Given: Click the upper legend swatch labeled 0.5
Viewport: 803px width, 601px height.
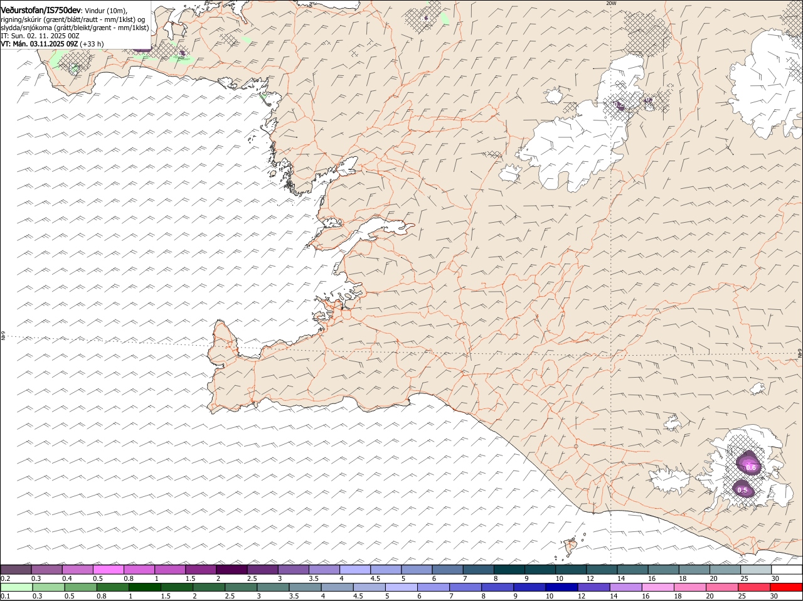Looking at the screenshot, I should 109,570.
